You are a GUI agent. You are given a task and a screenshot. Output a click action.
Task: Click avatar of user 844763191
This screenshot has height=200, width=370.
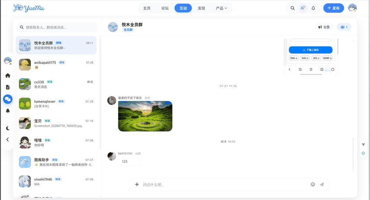click(112, 156)
